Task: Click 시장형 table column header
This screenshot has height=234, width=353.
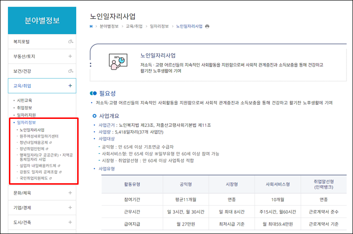Action: (232, 184)
